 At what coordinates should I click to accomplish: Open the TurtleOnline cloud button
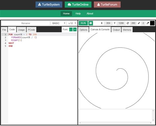click(78, 5)
